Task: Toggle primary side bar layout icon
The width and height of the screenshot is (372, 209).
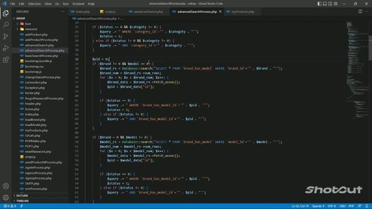Action: [319, 3]
